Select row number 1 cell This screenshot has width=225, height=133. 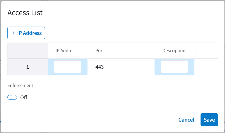(28, 67)
